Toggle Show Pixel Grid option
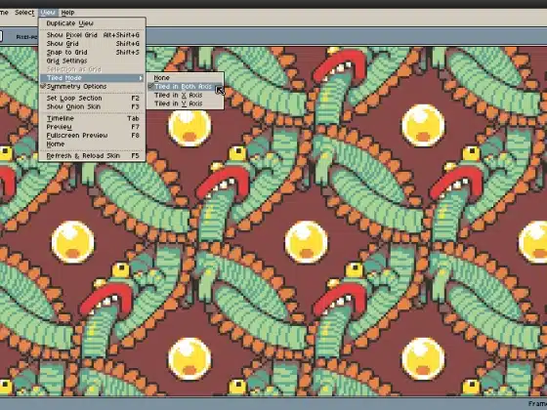547x410 pixels. [92, 35]
